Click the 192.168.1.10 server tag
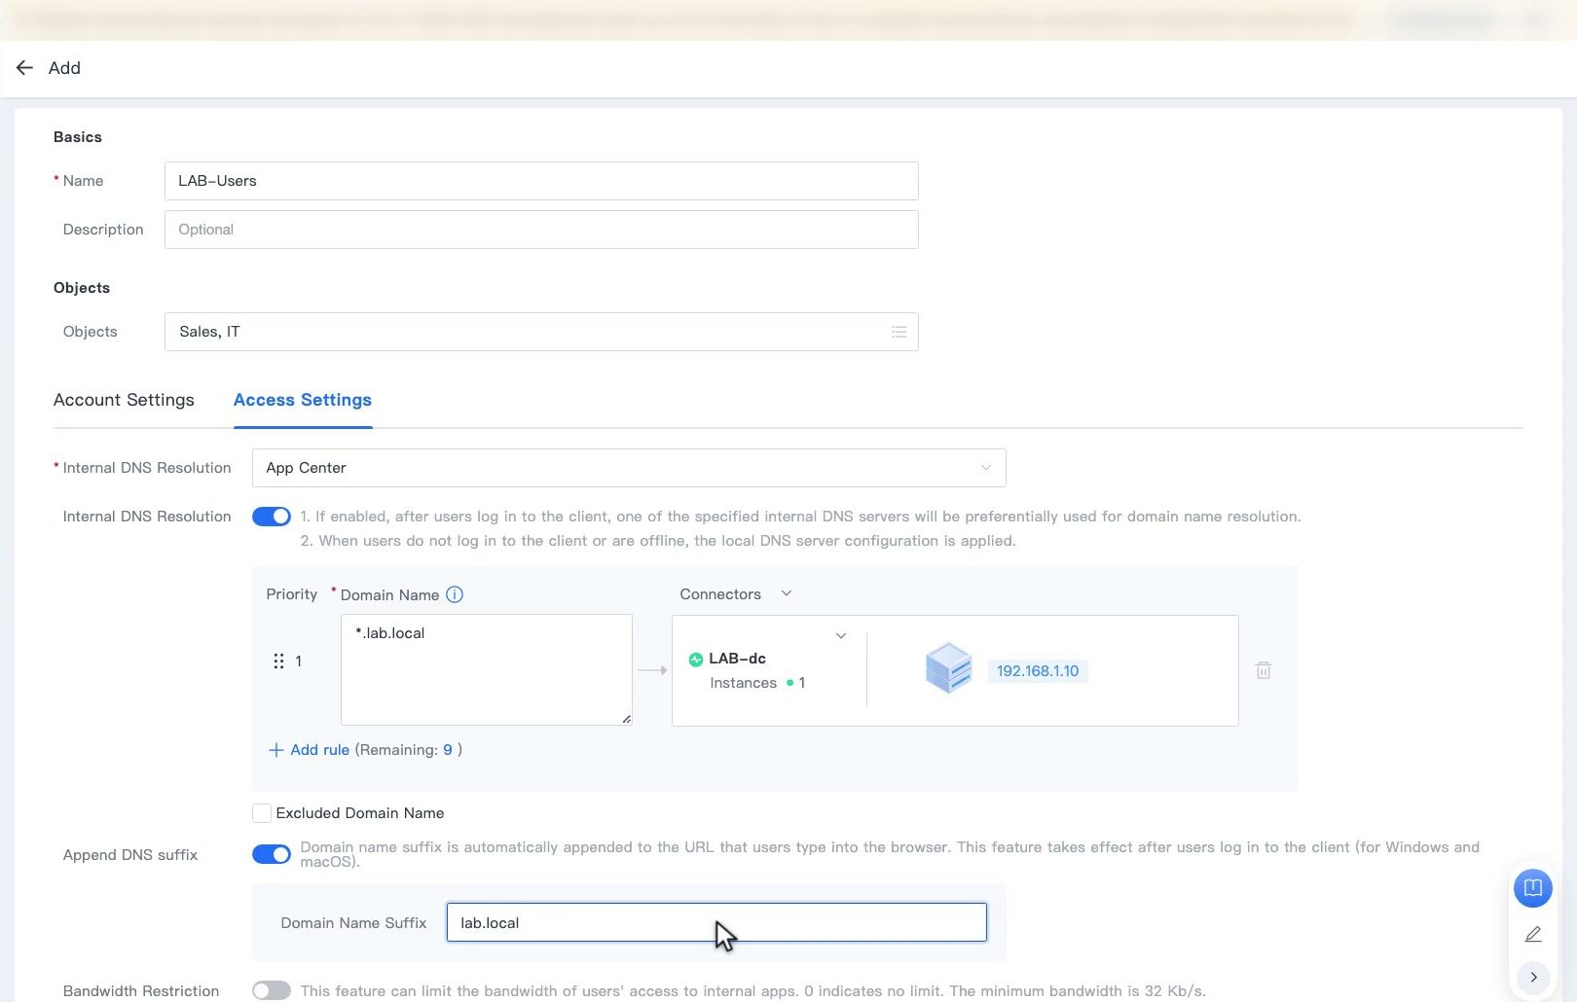 (1038, 671)
